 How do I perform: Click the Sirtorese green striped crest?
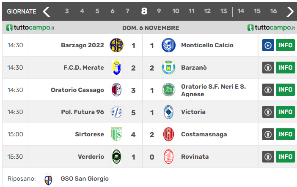[116, 134]
